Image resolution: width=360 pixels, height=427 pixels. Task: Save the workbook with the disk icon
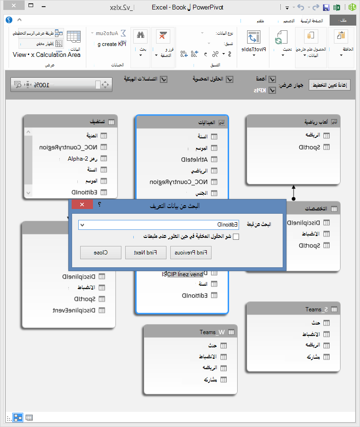(326, 8)
